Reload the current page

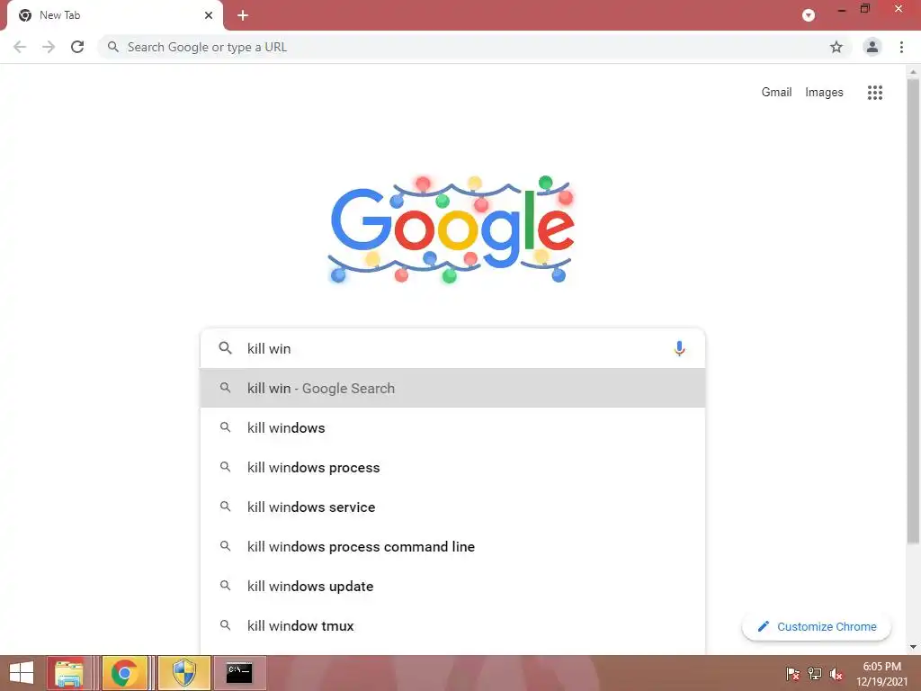coord(77,47)
